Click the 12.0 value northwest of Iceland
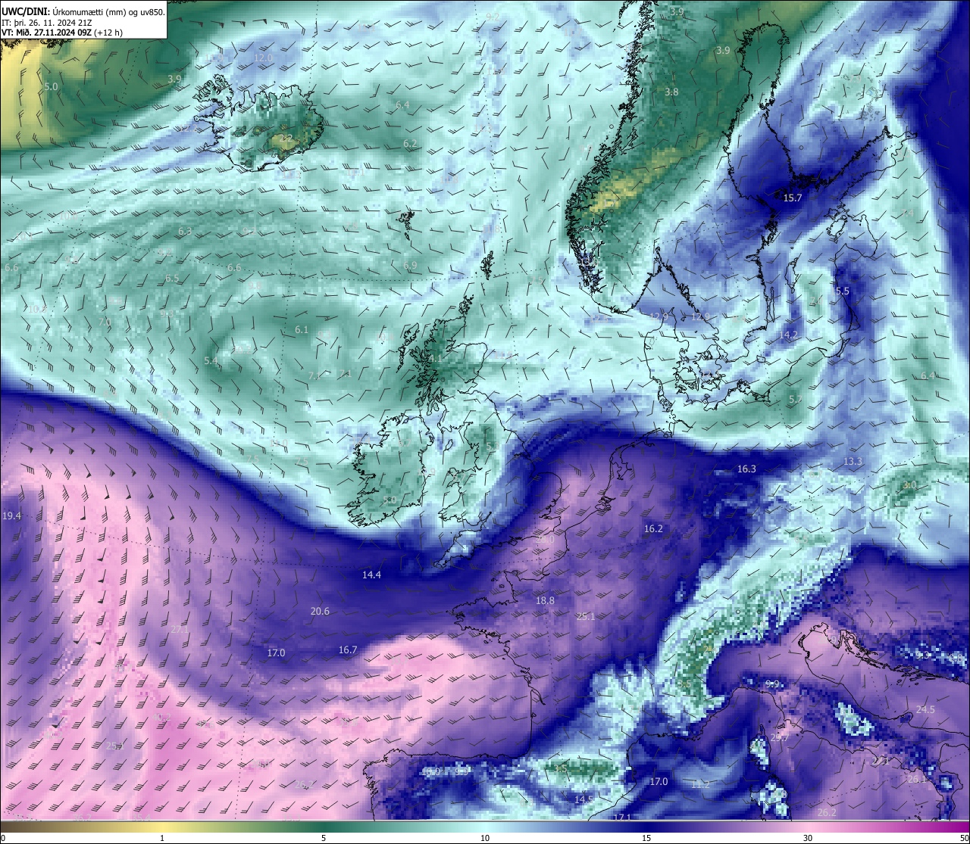 (x=263, y=58)
